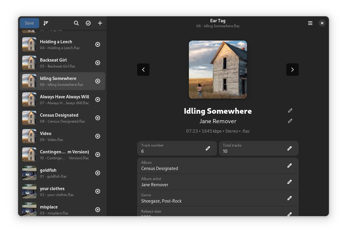Click the plus icon to add more files

[x=100, y=23]
